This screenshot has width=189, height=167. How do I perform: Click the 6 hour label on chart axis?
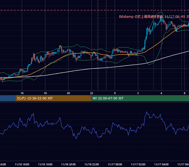point(185,93)
